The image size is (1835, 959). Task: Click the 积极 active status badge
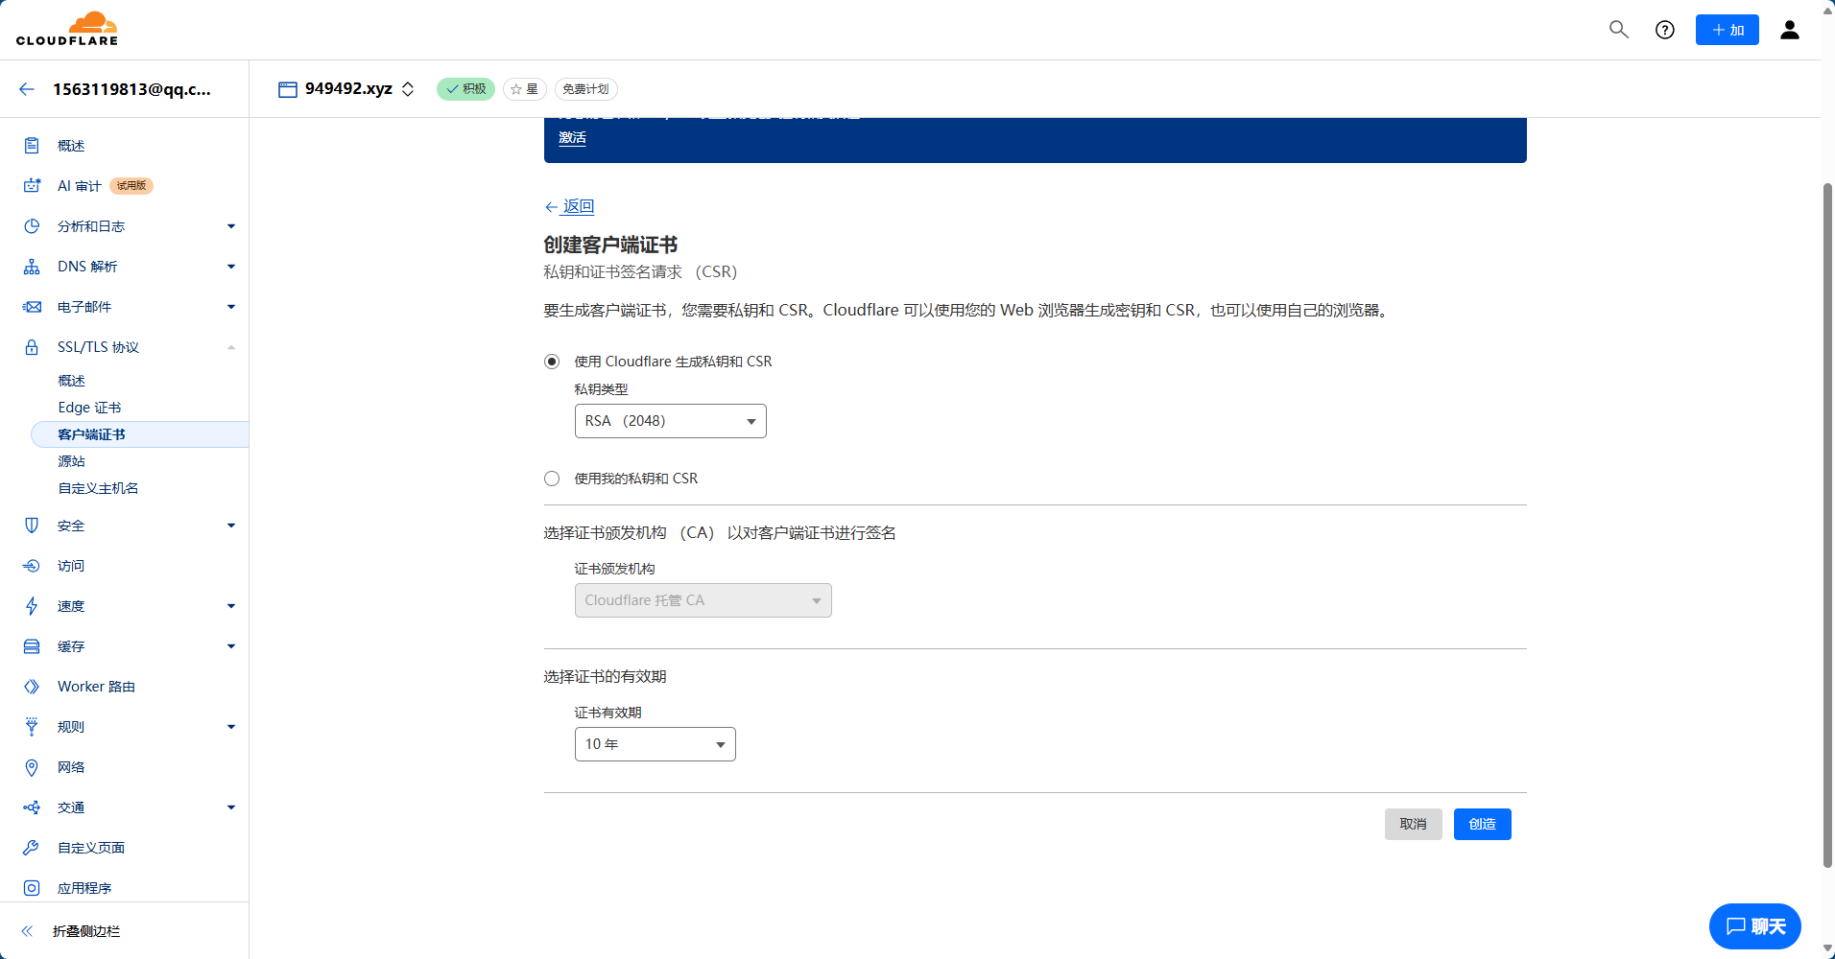465,89
